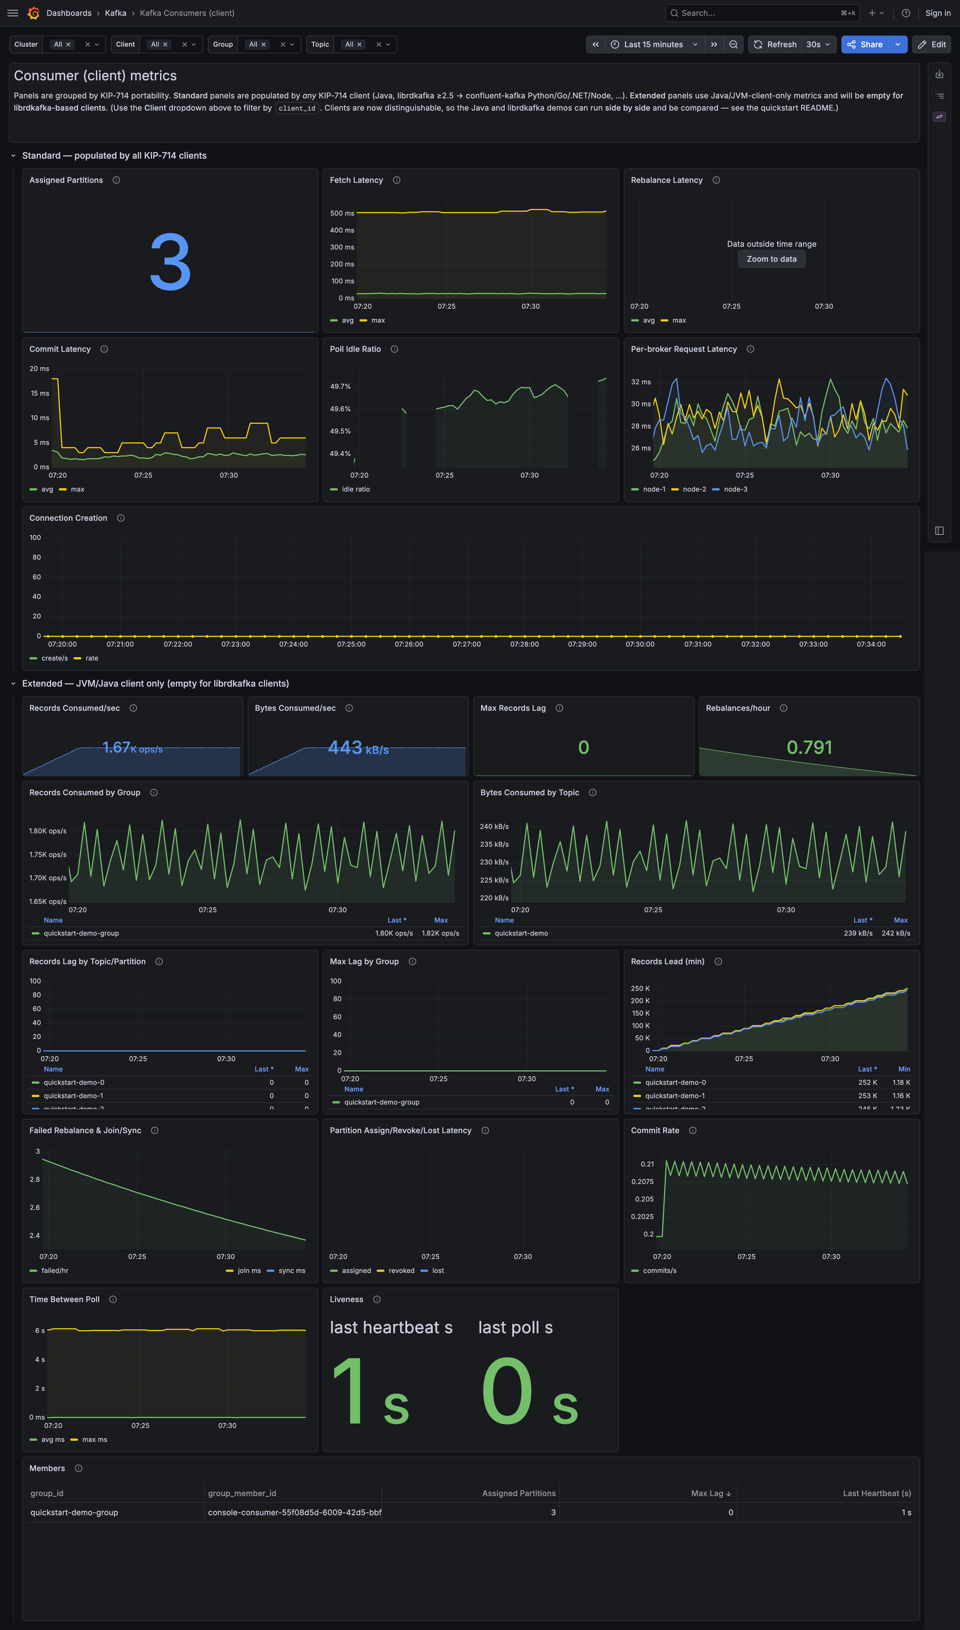Open the Topic variable dropdown
The width and height of the screenshot is (960, 1630).
point(387,45)
